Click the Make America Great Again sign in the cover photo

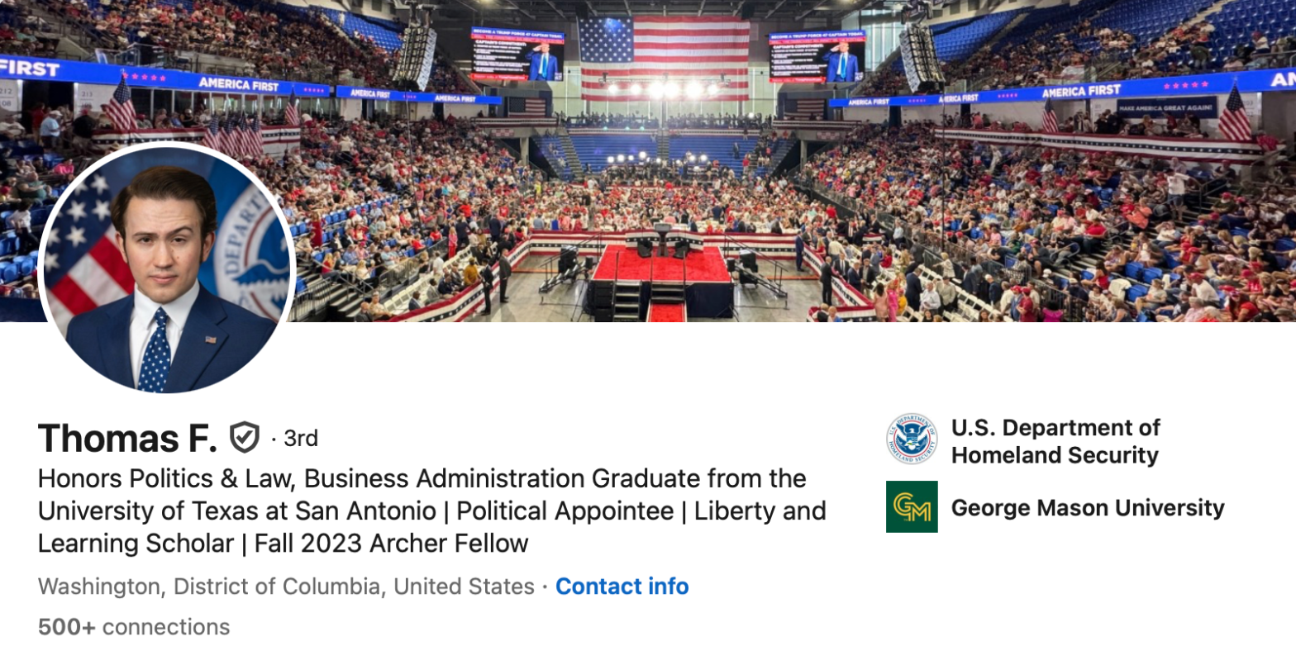(x=1166, y=107)
